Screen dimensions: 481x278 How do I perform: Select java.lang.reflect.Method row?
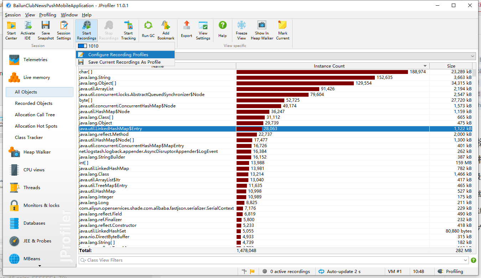pyautogui.click(x=275, y=134)
